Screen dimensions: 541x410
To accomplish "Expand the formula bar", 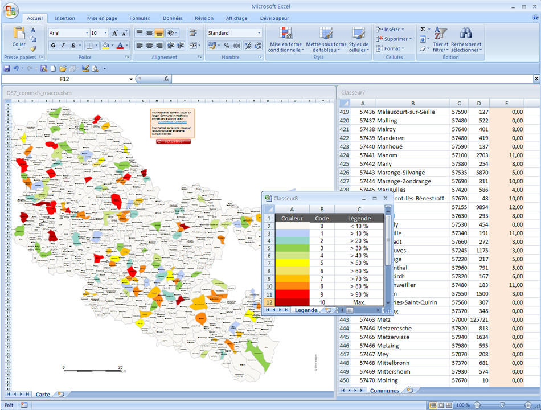I will 536,79.
